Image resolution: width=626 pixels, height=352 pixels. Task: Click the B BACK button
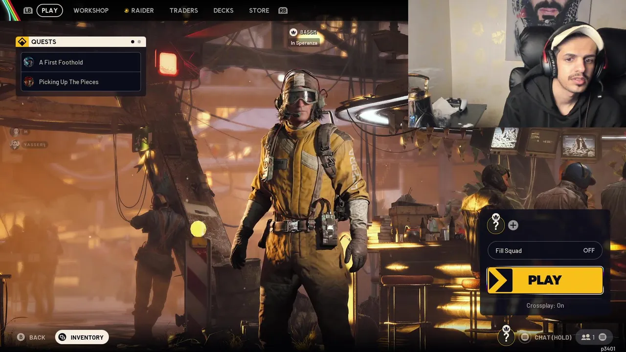[x=31, y=337]
